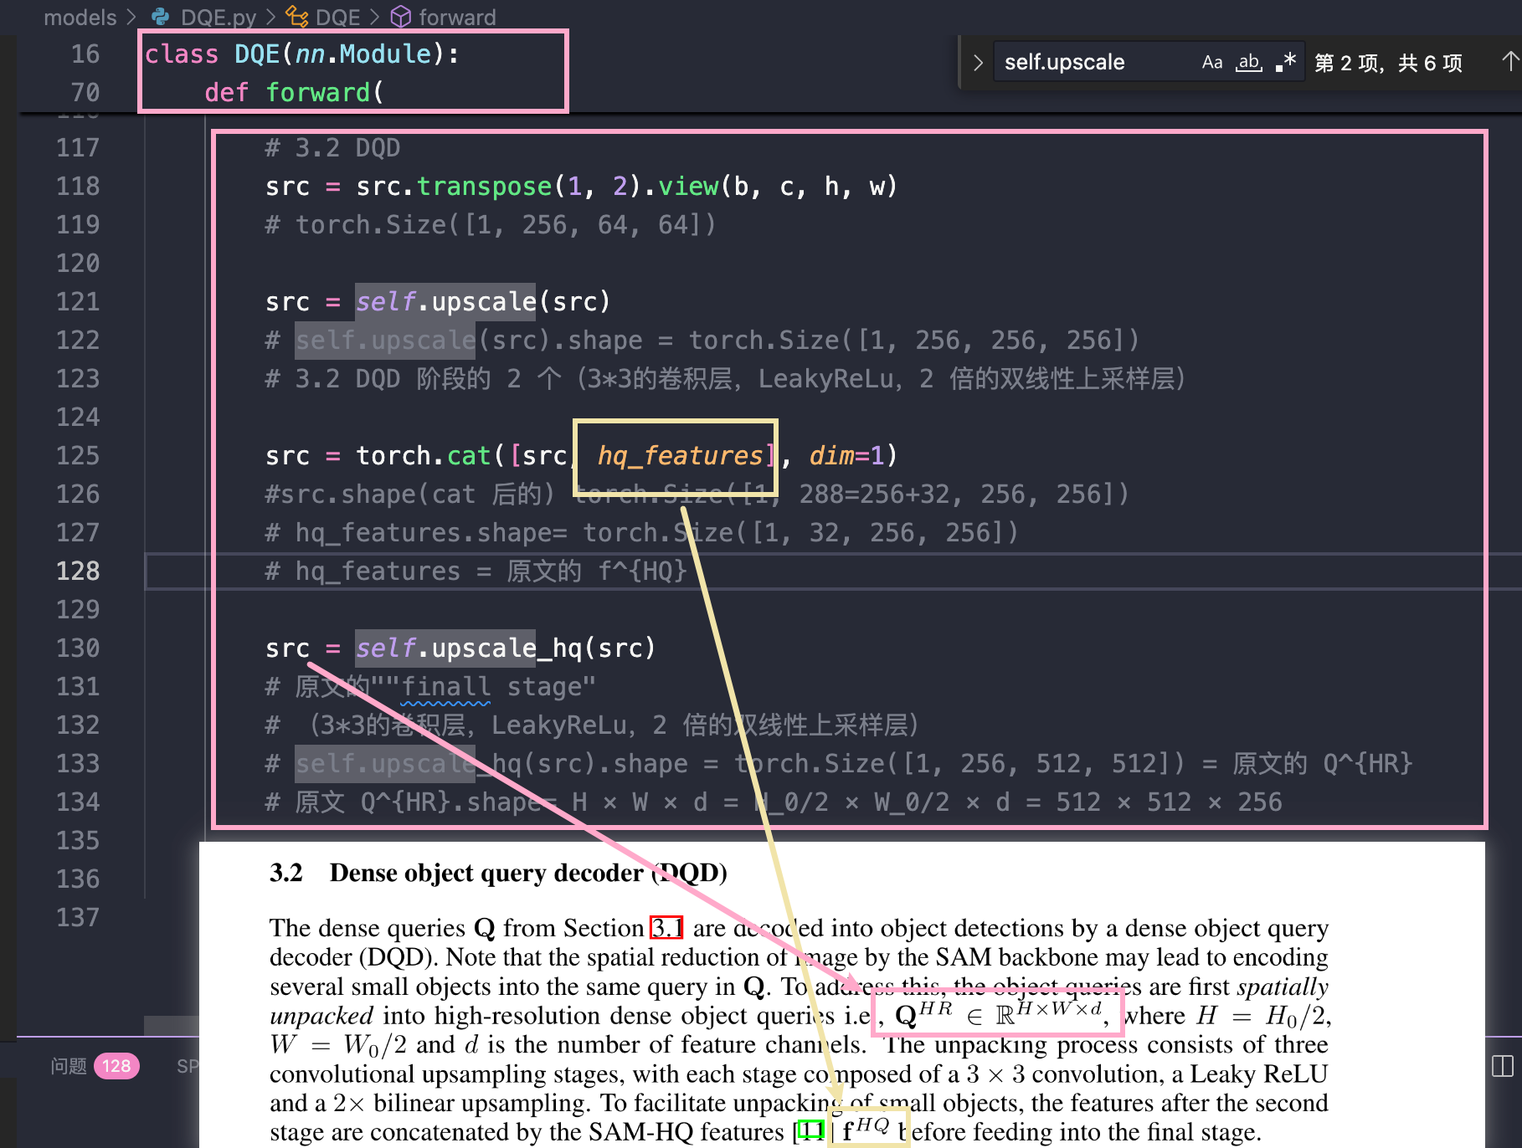The width and height of the screenshot is (1522, 1148).
Task: Expand the find widget replace chevron
Action: click(x=977, y=63)
